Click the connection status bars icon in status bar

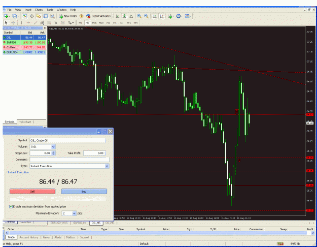click(x=280, y=244)
